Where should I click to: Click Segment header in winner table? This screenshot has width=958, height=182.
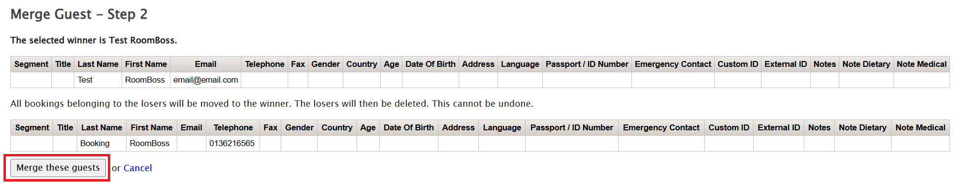(31, 64)
